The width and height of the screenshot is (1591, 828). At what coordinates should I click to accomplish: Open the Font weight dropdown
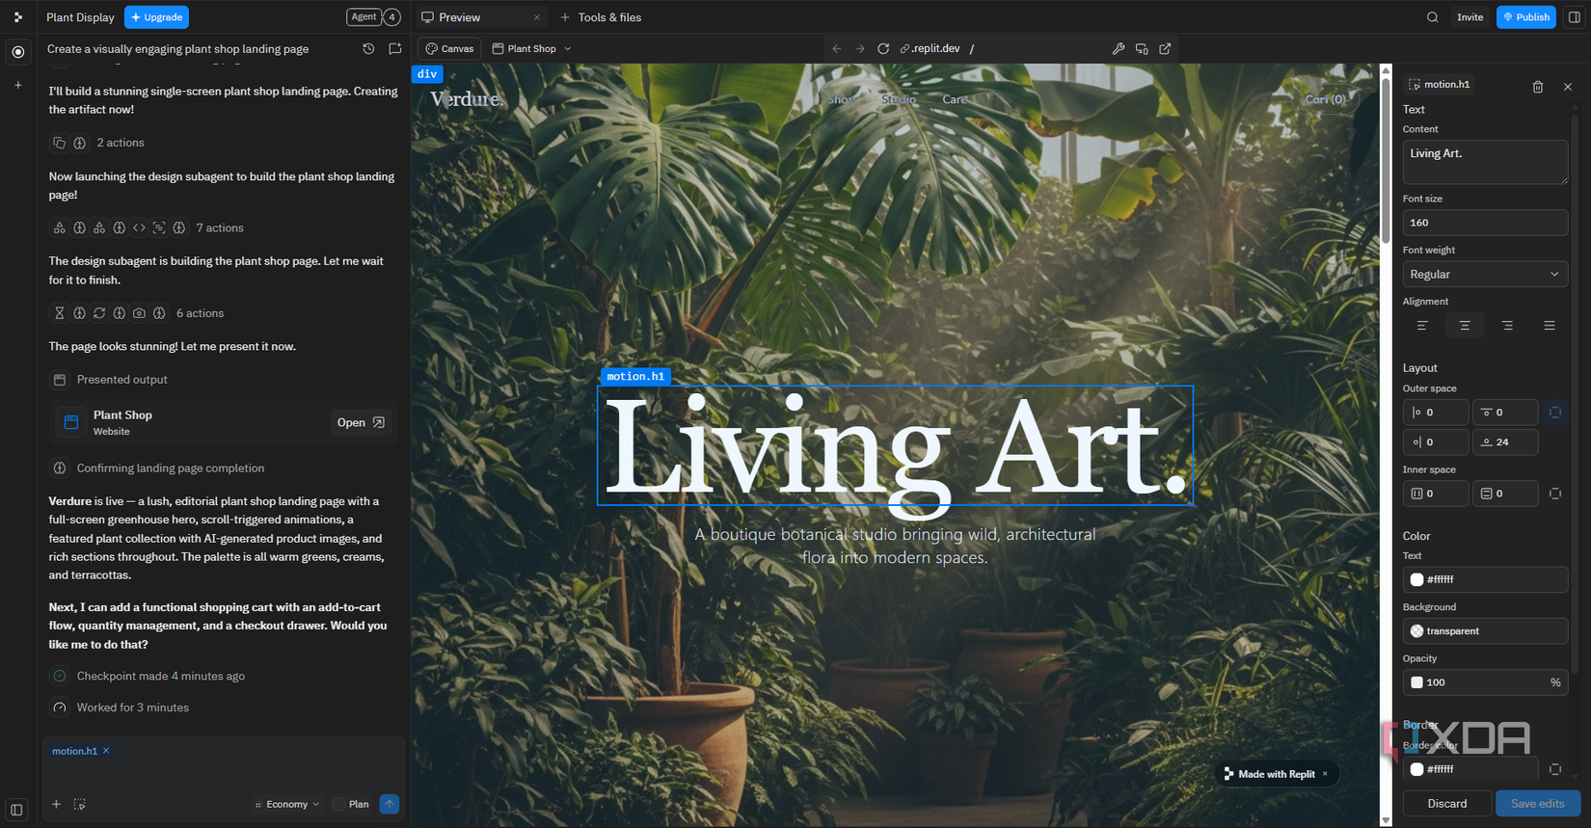(x=1485, y=274)
